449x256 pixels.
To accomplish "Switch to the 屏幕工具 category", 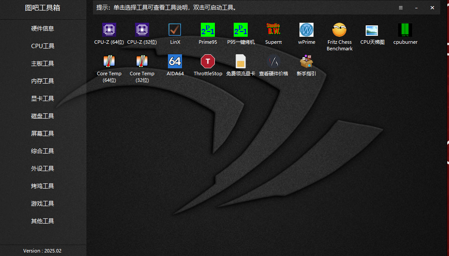I will [x=43, y=133].
